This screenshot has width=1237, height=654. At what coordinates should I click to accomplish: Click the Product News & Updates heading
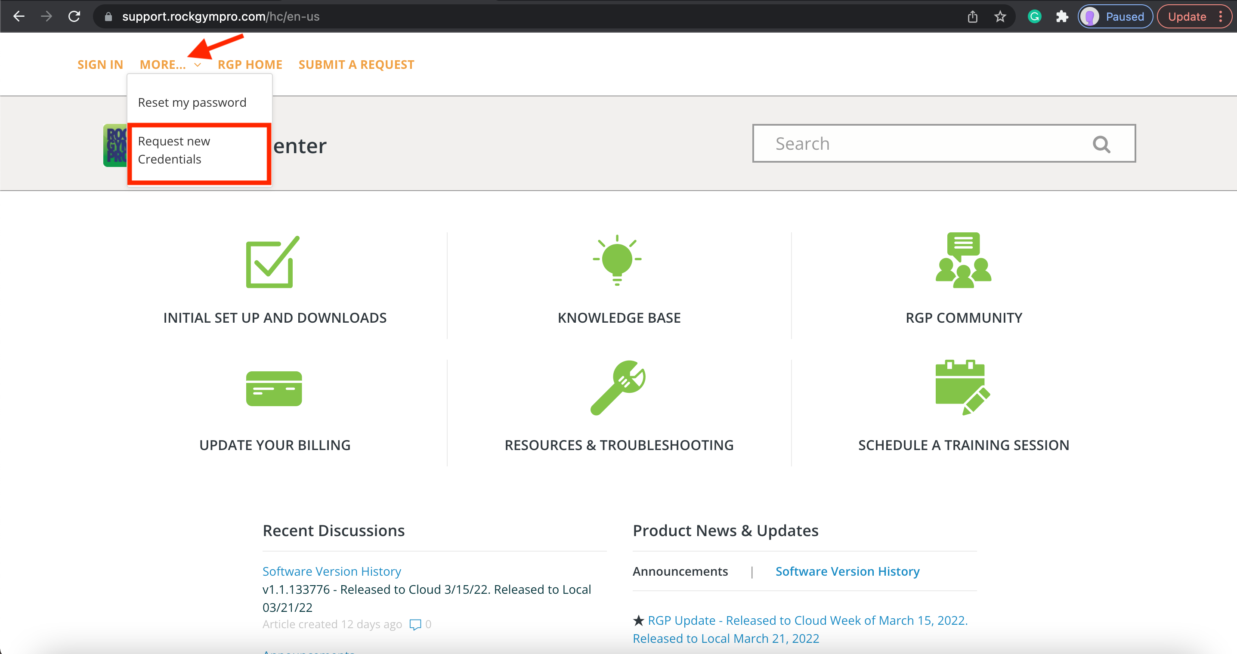pyautogui.click(x=726, y=531)
